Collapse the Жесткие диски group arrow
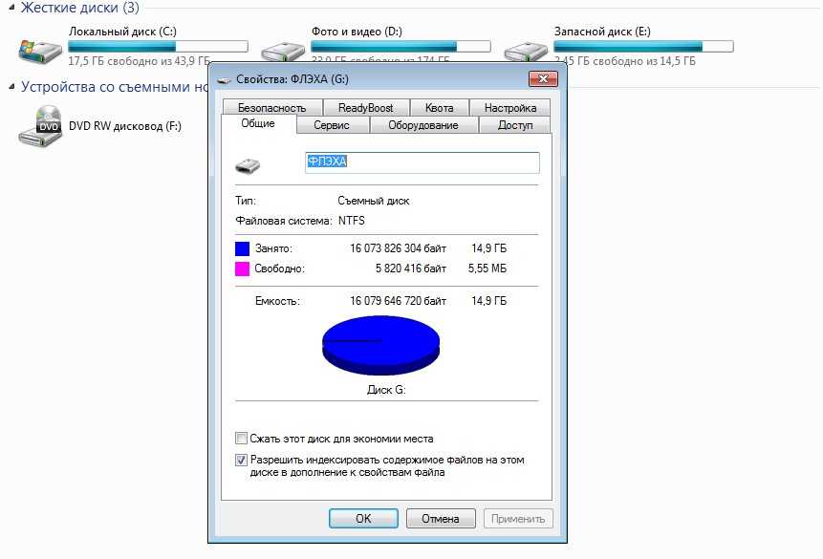The height and width of the screenshot is (559, 823). pos(12,9)
